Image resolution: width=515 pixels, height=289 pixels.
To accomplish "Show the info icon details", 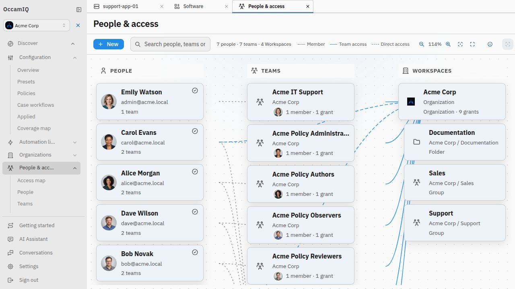I will click(x=490, y=44).
